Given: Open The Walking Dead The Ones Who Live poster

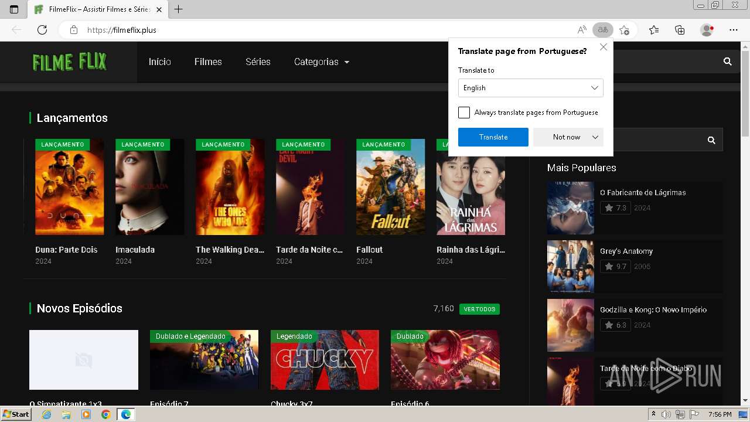Looking at the screenshot, I should [x=230, y=187].
